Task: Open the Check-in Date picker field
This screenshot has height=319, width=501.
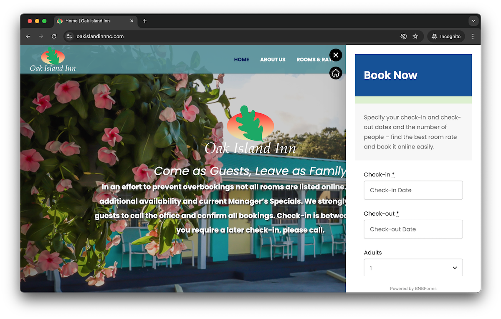Action: [x=413, y=190]
